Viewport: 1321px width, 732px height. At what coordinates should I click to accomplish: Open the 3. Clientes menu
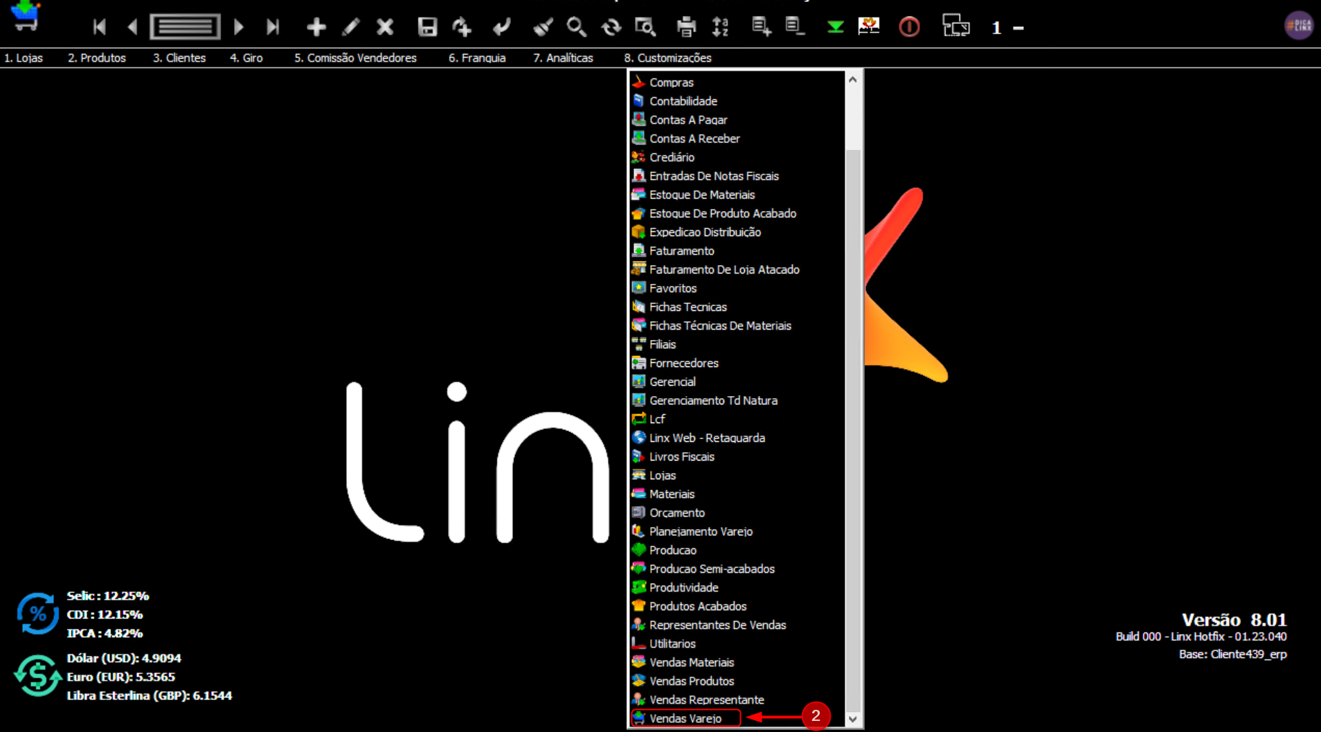179,58
